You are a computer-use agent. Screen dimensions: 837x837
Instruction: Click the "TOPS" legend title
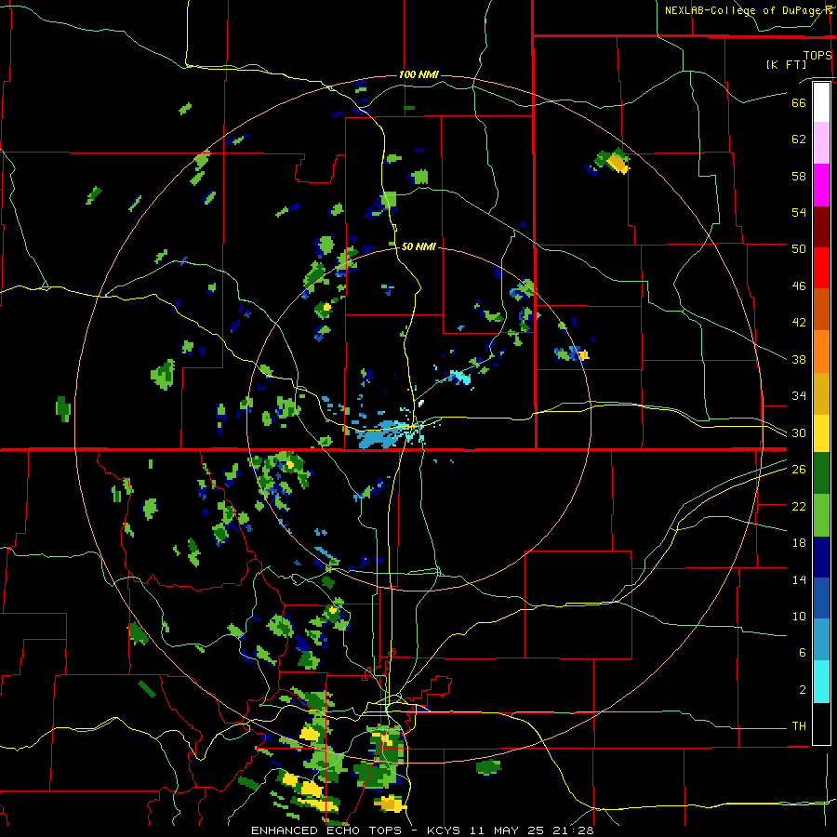pyautogui.click(x=817, y=55)
